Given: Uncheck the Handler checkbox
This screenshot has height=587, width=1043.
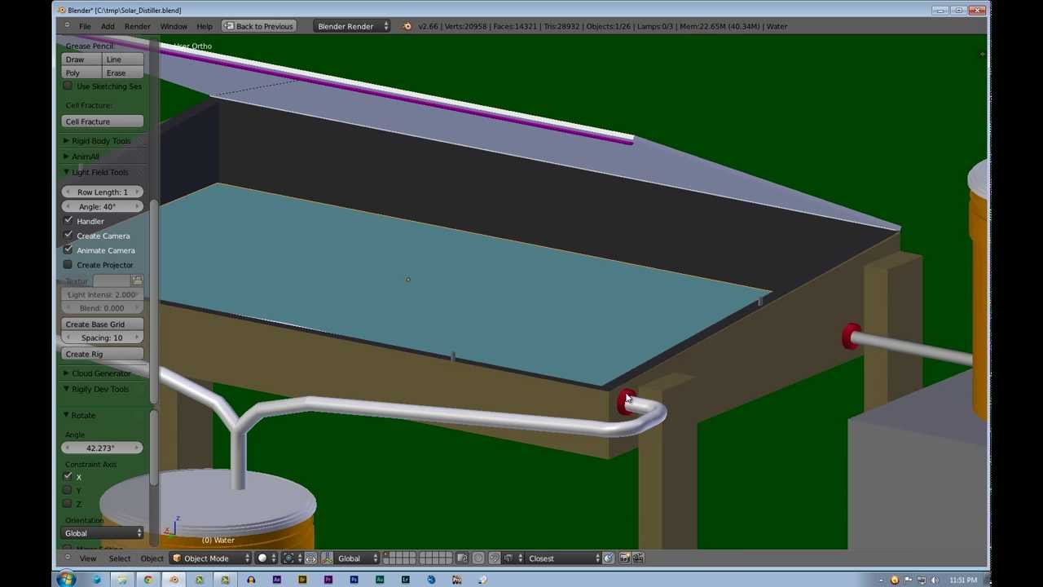Looking at the screenshot, I should (68, 221).
